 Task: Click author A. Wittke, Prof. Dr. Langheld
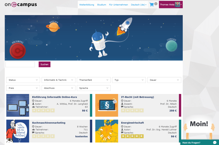point(72,104)
